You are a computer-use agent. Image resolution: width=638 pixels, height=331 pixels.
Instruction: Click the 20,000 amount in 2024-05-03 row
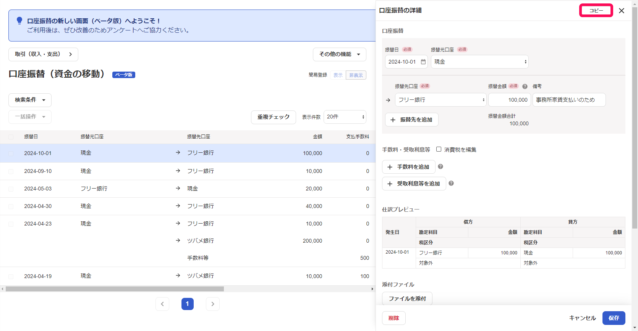coord(314,189)
